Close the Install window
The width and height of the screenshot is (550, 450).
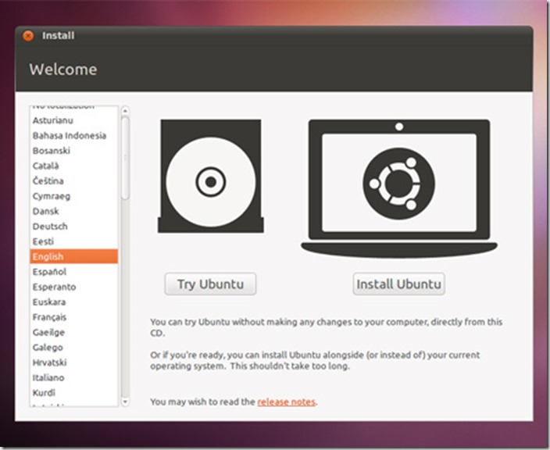(28, 36)
